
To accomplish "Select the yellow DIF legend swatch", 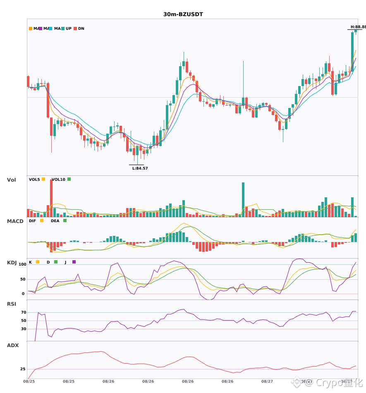I will tap(42, 220).
